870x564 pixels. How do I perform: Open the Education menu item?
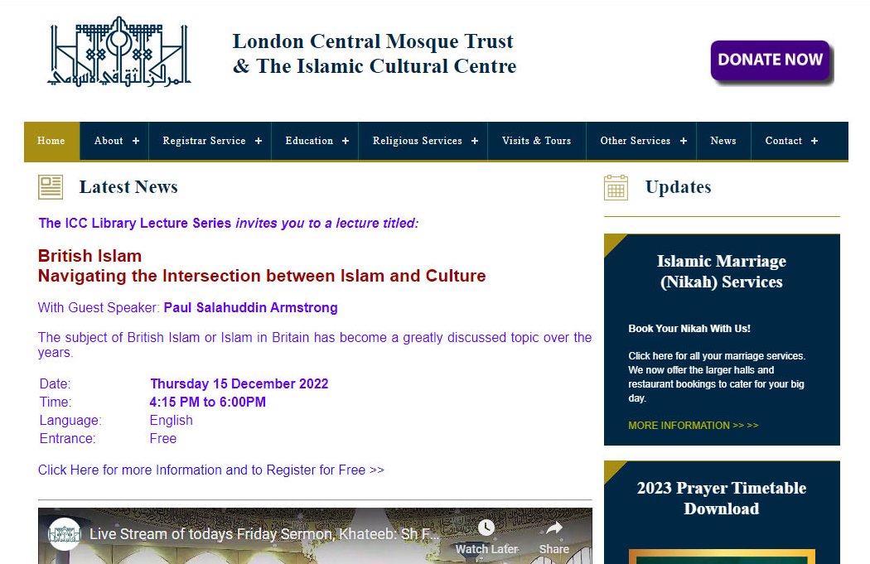[309, 141]
